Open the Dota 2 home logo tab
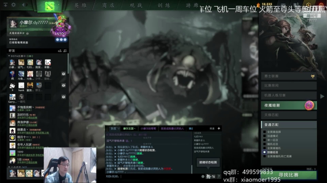This screenshot has height=183, width=327. 50,6
